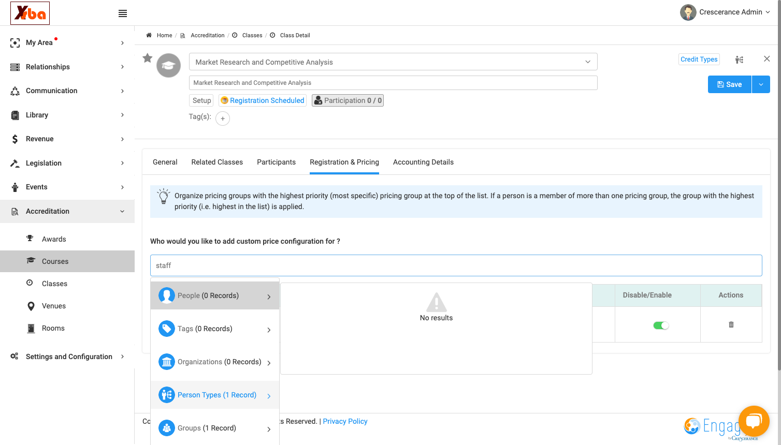Open the chat support bubble

(754, 421)
